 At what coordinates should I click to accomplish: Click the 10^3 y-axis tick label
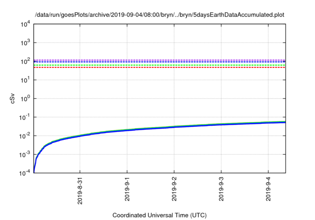[25, 43]
